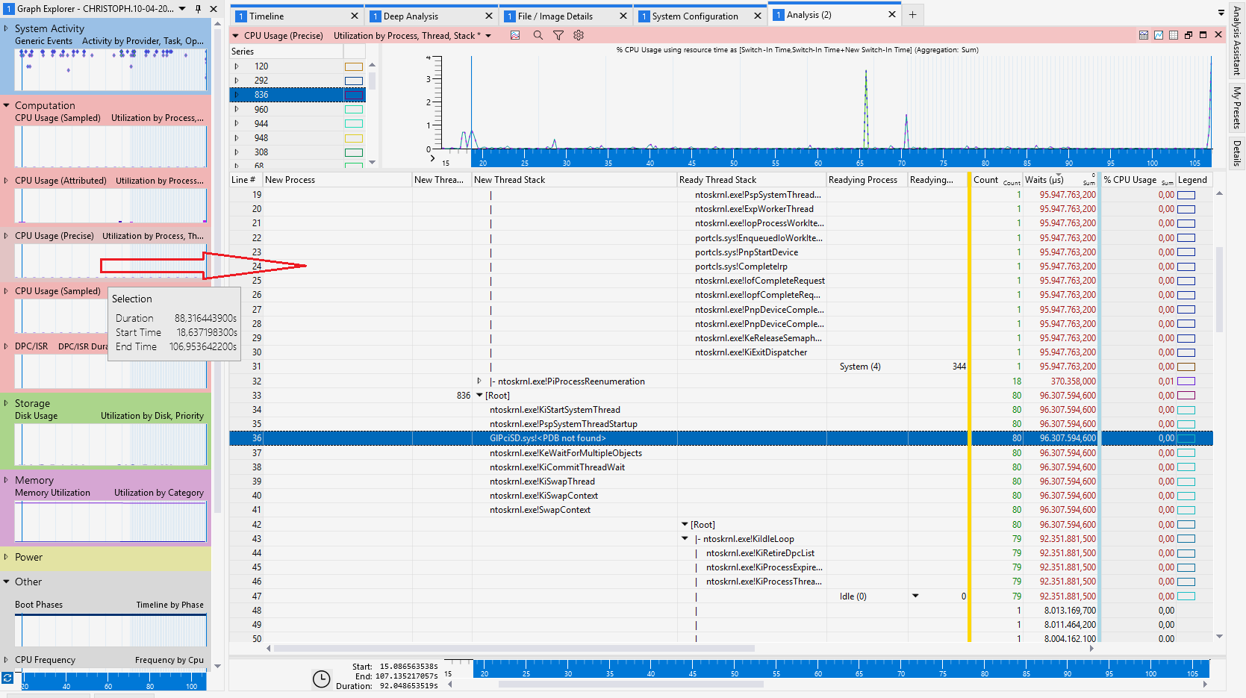Viewport: 1246px width, 698px height.
Task: Click the color swatch for series 944
Action: click(354, 124)
